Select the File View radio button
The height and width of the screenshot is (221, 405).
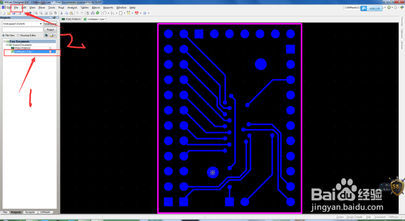point(3,35)
